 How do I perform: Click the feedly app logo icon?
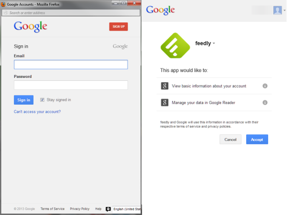[175, 45]
